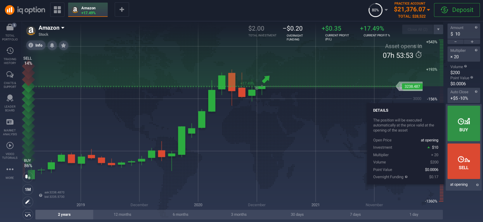
Task: Open the Leader Board
Action: [10, 103]
